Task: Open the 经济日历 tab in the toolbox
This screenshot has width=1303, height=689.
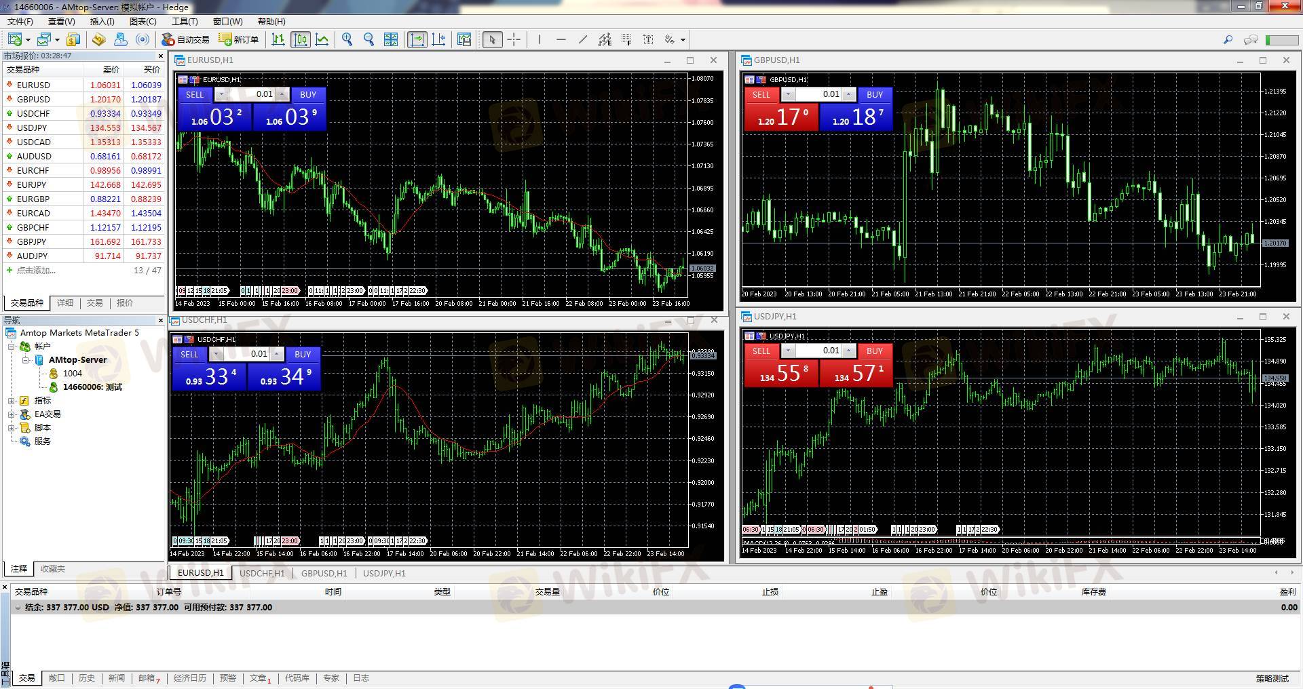Action: tap(189, 678)
